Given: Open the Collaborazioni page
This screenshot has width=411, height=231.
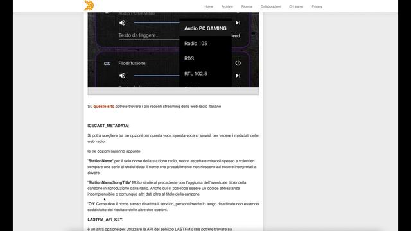Looking at the screenshot, I should tap(270, 6).
